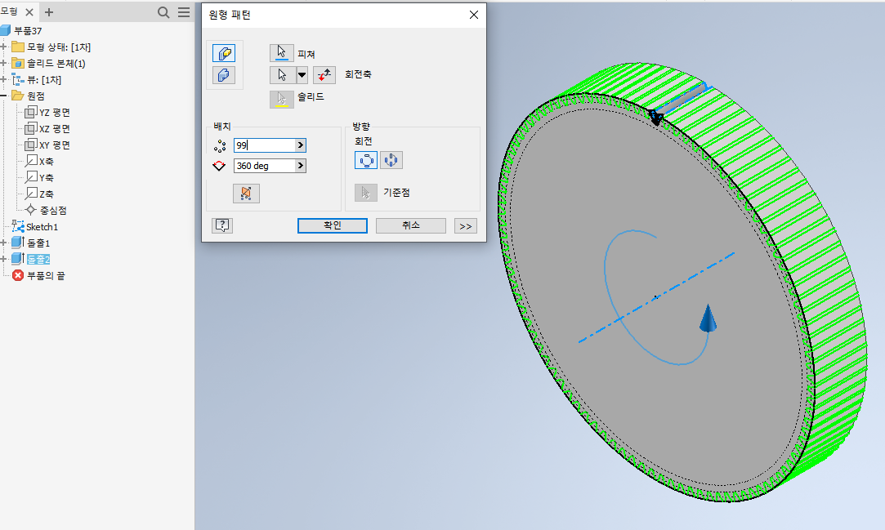
Task: Enable fixed orientation option under 회전
Action: pos(391,160)
